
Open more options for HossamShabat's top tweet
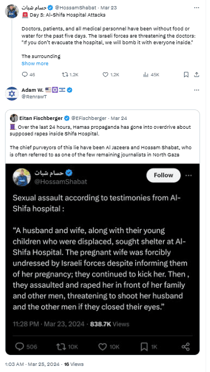click(197, 8)
